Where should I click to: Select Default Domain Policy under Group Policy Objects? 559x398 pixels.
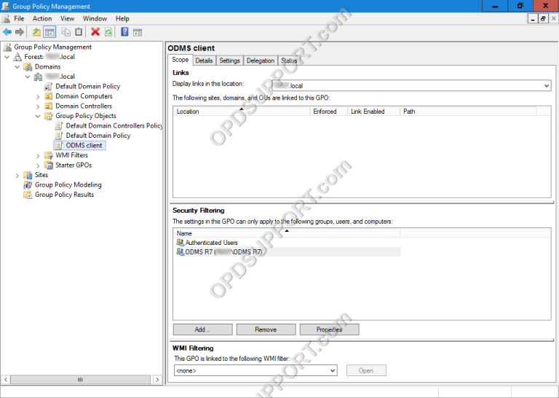pos(98,136)
